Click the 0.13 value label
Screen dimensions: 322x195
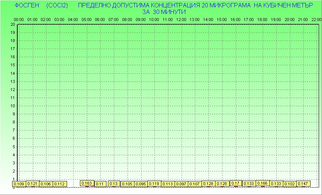click(x=114, y=184)
